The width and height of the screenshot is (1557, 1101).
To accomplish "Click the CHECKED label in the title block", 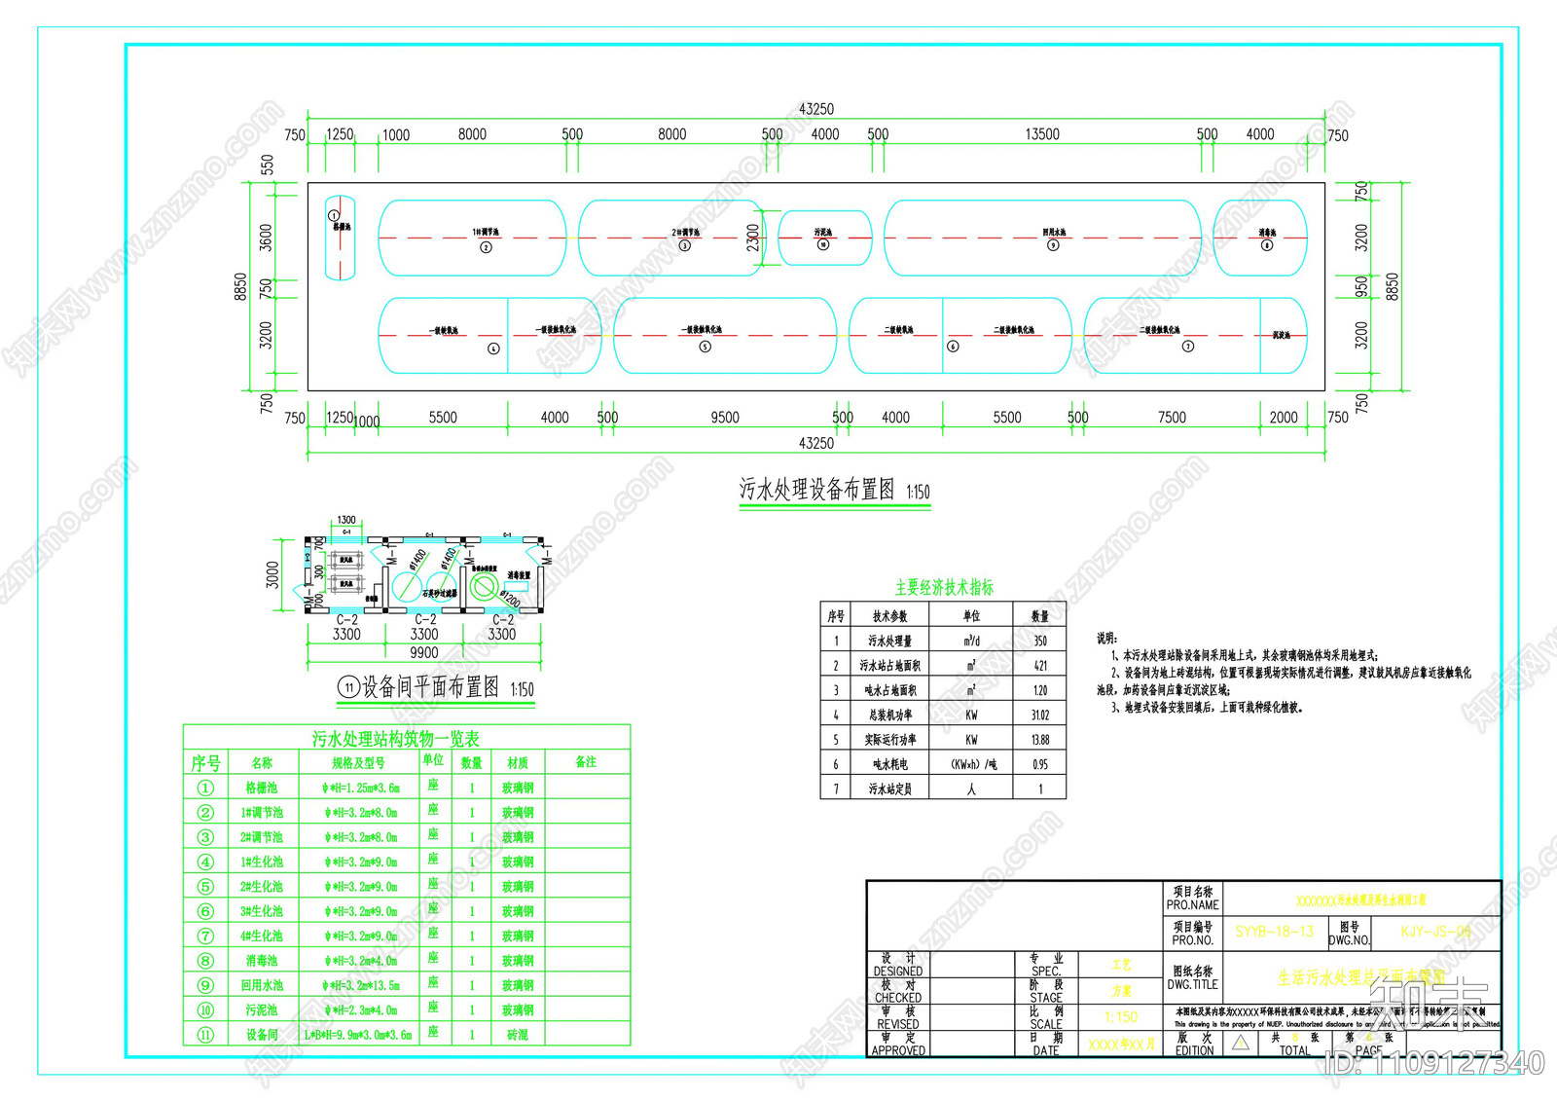I will point(898,998).
